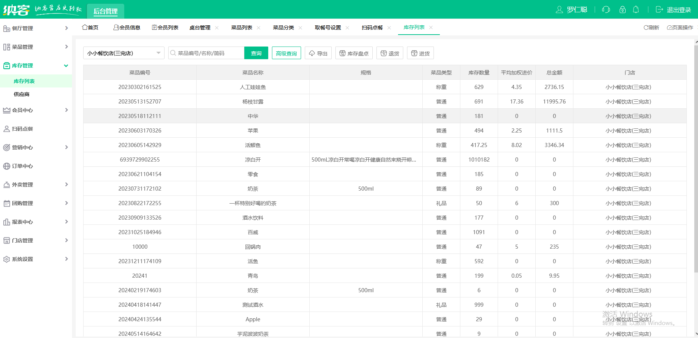
Task: Close the 库存列表 tab
Action: 431,28
